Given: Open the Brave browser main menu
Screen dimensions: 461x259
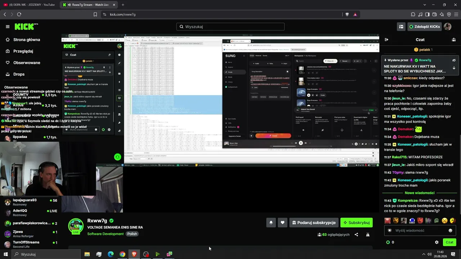Looking at the screenshot, I should (456, 14).
